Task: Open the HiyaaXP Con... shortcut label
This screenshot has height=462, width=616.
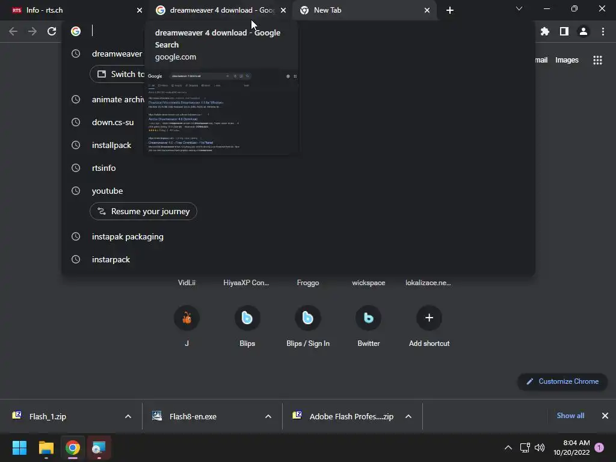Action: (x=246, y=283)
